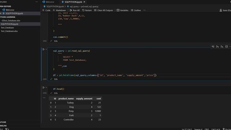231x130 pixels.
Task: Restart the notebook kernel
Action: [87, 10]
